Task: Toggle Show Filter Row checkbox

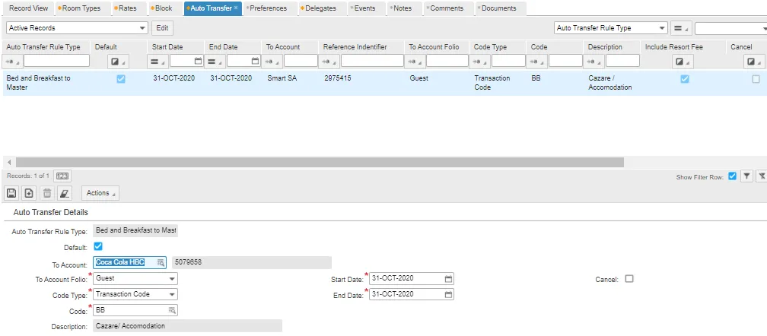Action: (732, 176)
